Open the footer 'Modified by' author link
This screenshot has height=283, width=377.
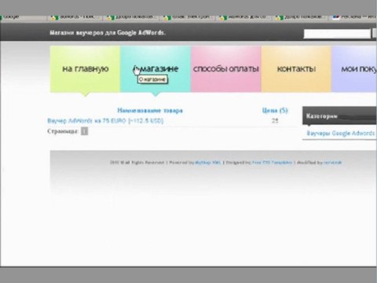pos(332,163)
